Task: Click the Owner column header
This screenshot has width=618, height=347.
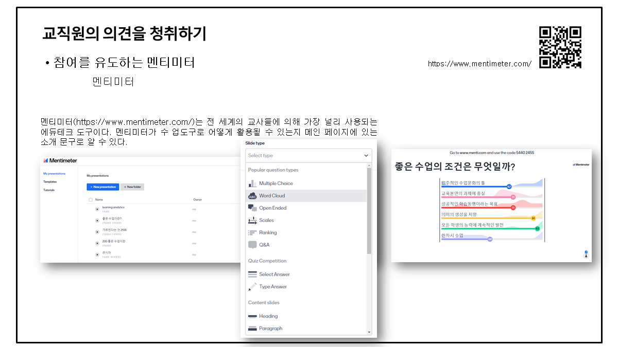Action: [197, 199]
